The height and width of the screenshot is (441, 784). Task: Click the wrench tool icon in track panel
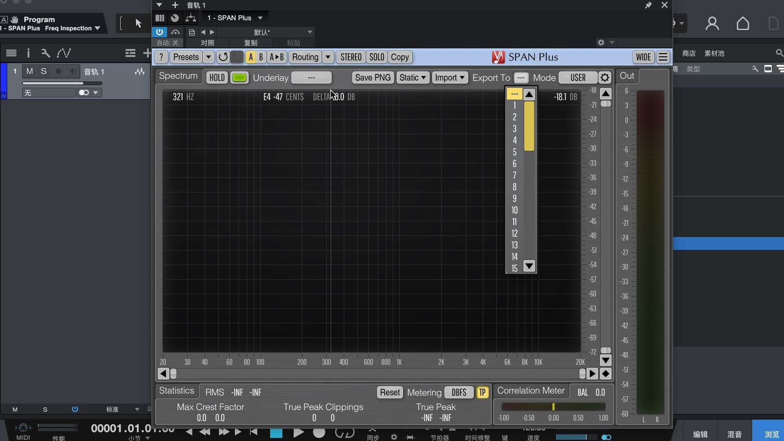45,53
